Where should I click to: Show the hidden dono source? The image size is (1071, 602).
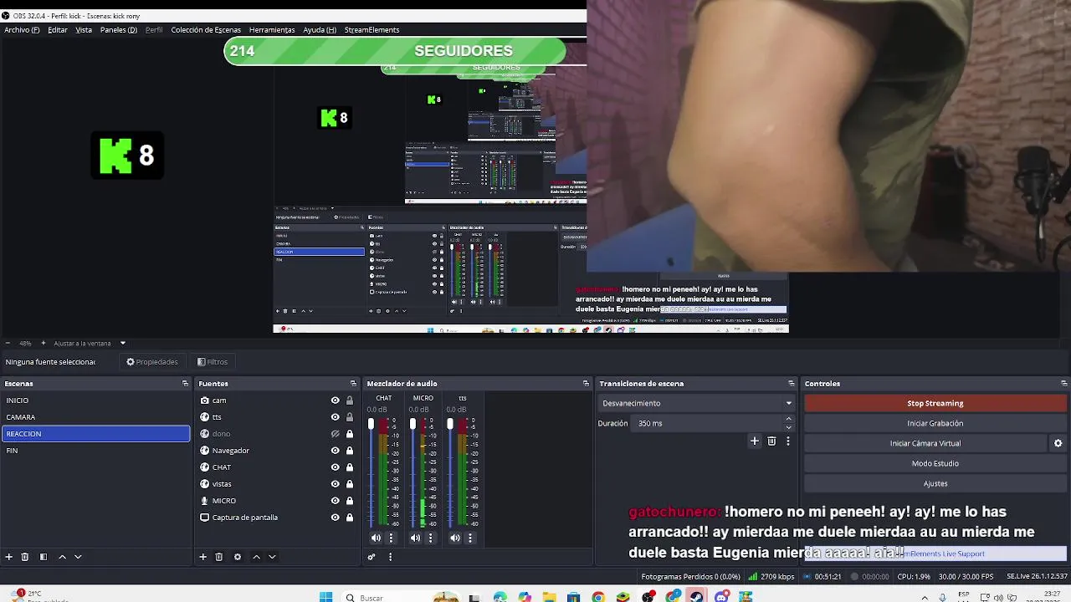coord(336,434)
